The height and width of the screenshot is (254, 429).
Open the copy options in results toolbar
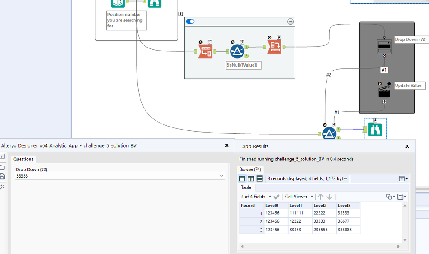point(390,197)
